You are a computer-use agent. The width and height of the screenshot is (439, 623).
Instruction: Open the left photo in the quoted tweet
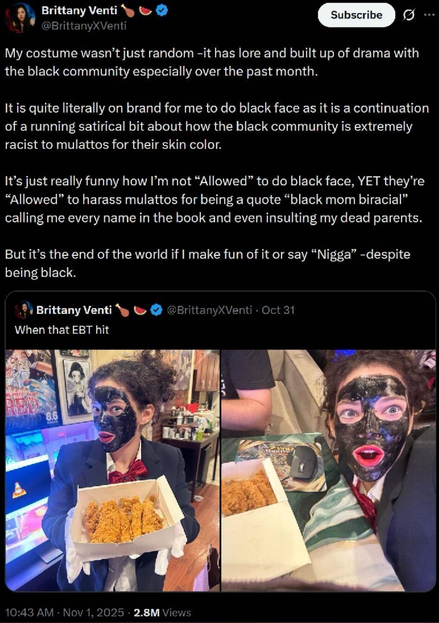point(112,470)
